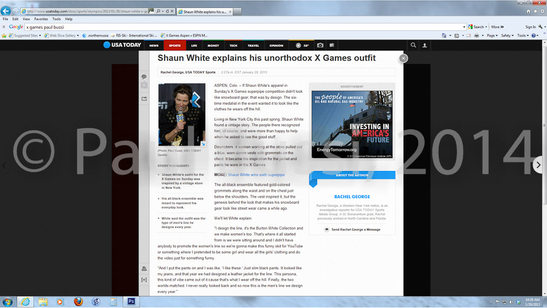Viewport: 547px width, 308px height.
Task: Click USA TODAY site search magnifier
Action: (413, 45)
